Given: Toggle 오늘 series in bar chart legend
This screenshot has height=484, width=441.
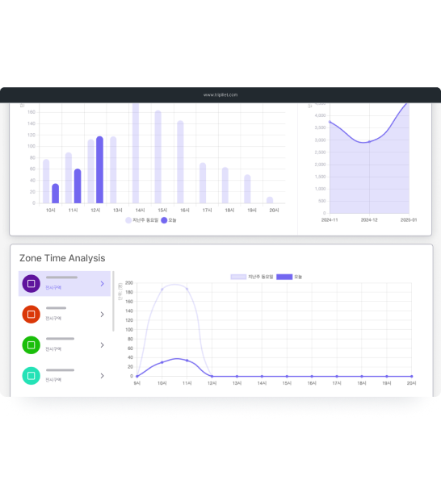Looking at the screenshot, I should [169, 220].
